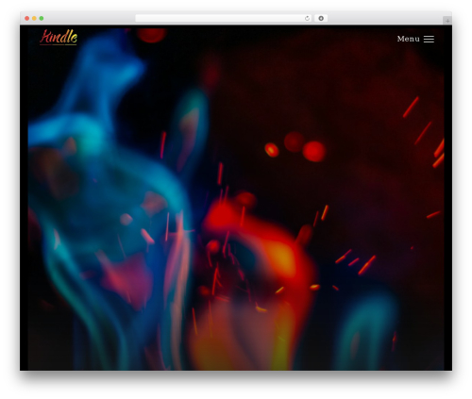This screenshot has width=472, height=399.
Task: Maximize the window with green button
Action: [42, 19]
